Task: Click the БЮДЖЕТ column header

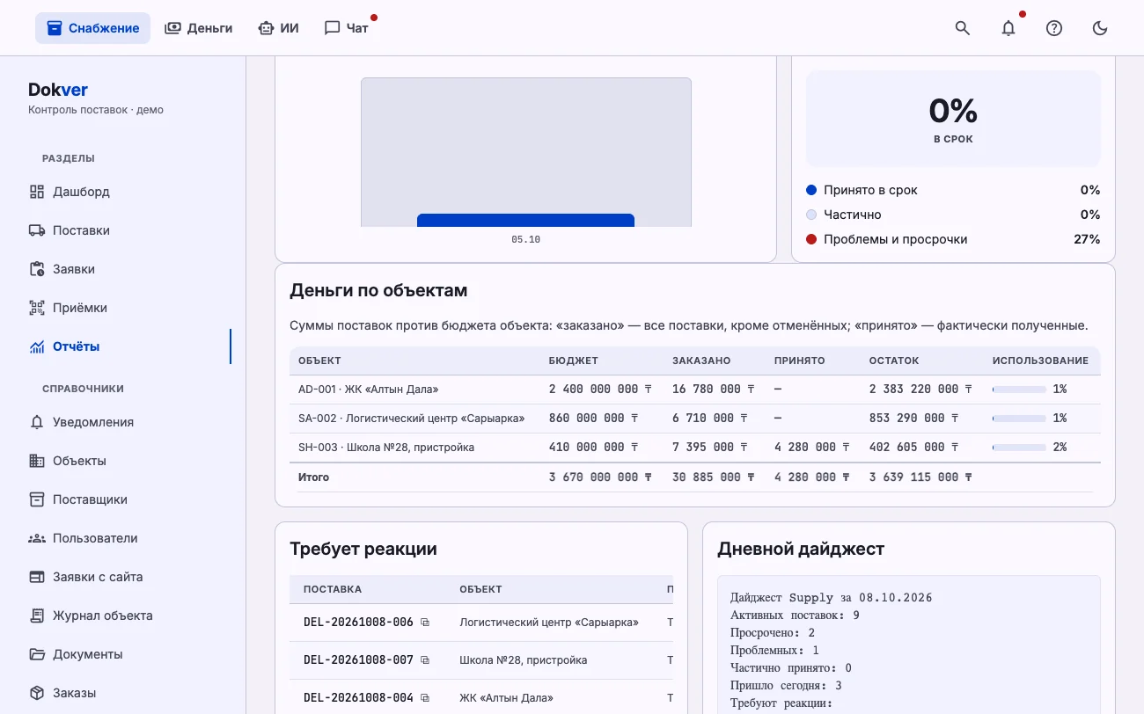Action: tap(573, 361)
